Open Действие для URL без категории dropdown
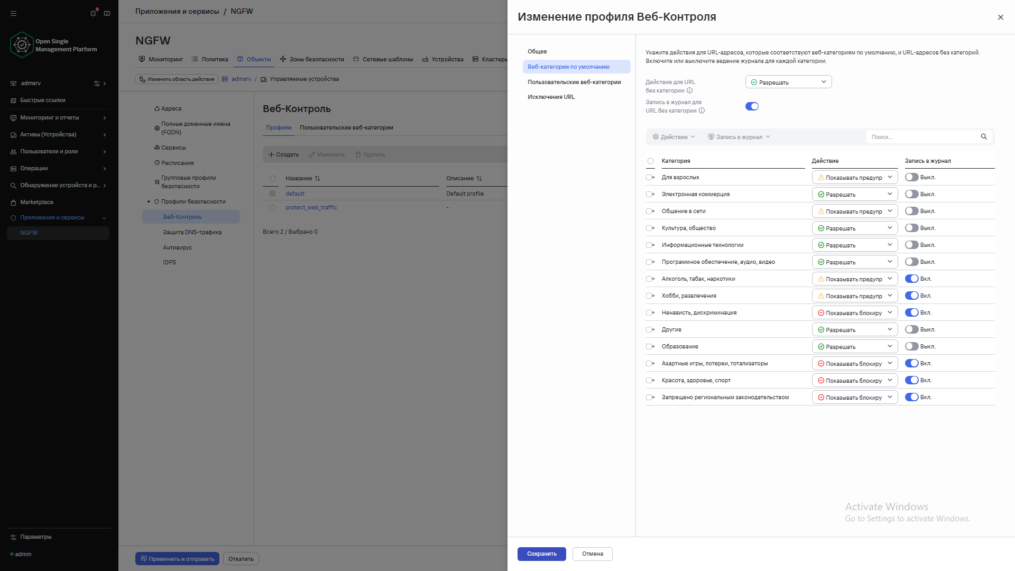Image resolution: width=1015 pixels, height=571 pixels. pos(788,82)
